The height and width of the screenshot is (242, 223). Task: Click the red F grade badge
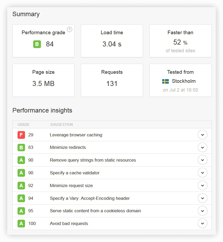21,135
